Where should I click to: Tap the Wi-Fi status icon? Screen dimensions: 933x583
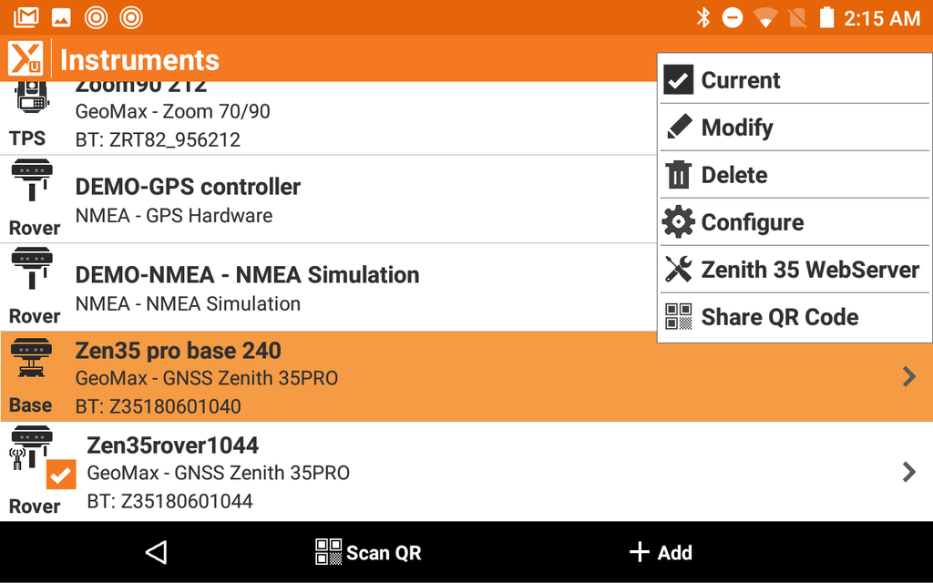[765, 17]
